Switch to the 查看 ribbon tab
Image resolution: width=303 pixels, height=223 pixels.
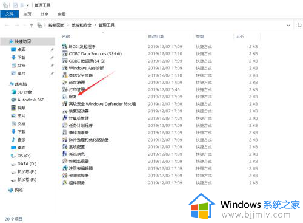[x=62, y=14]
